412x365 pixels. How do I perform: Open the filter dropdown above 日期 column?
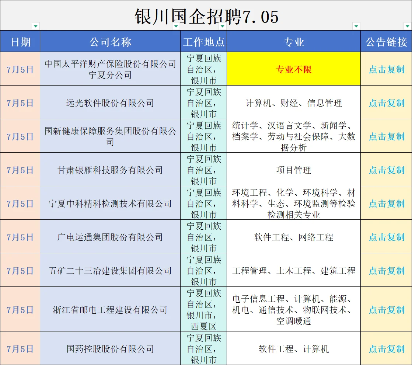click(35, 26)
